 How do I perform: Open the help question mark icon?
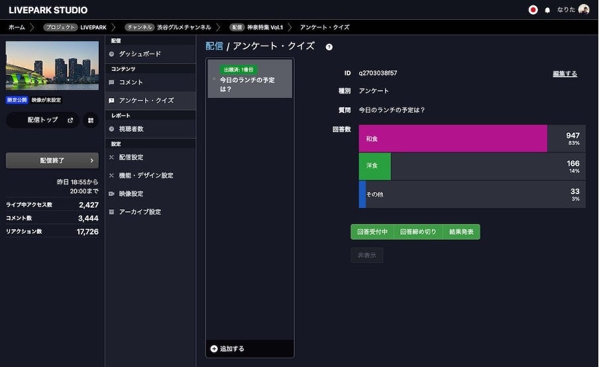coord(329,47)
